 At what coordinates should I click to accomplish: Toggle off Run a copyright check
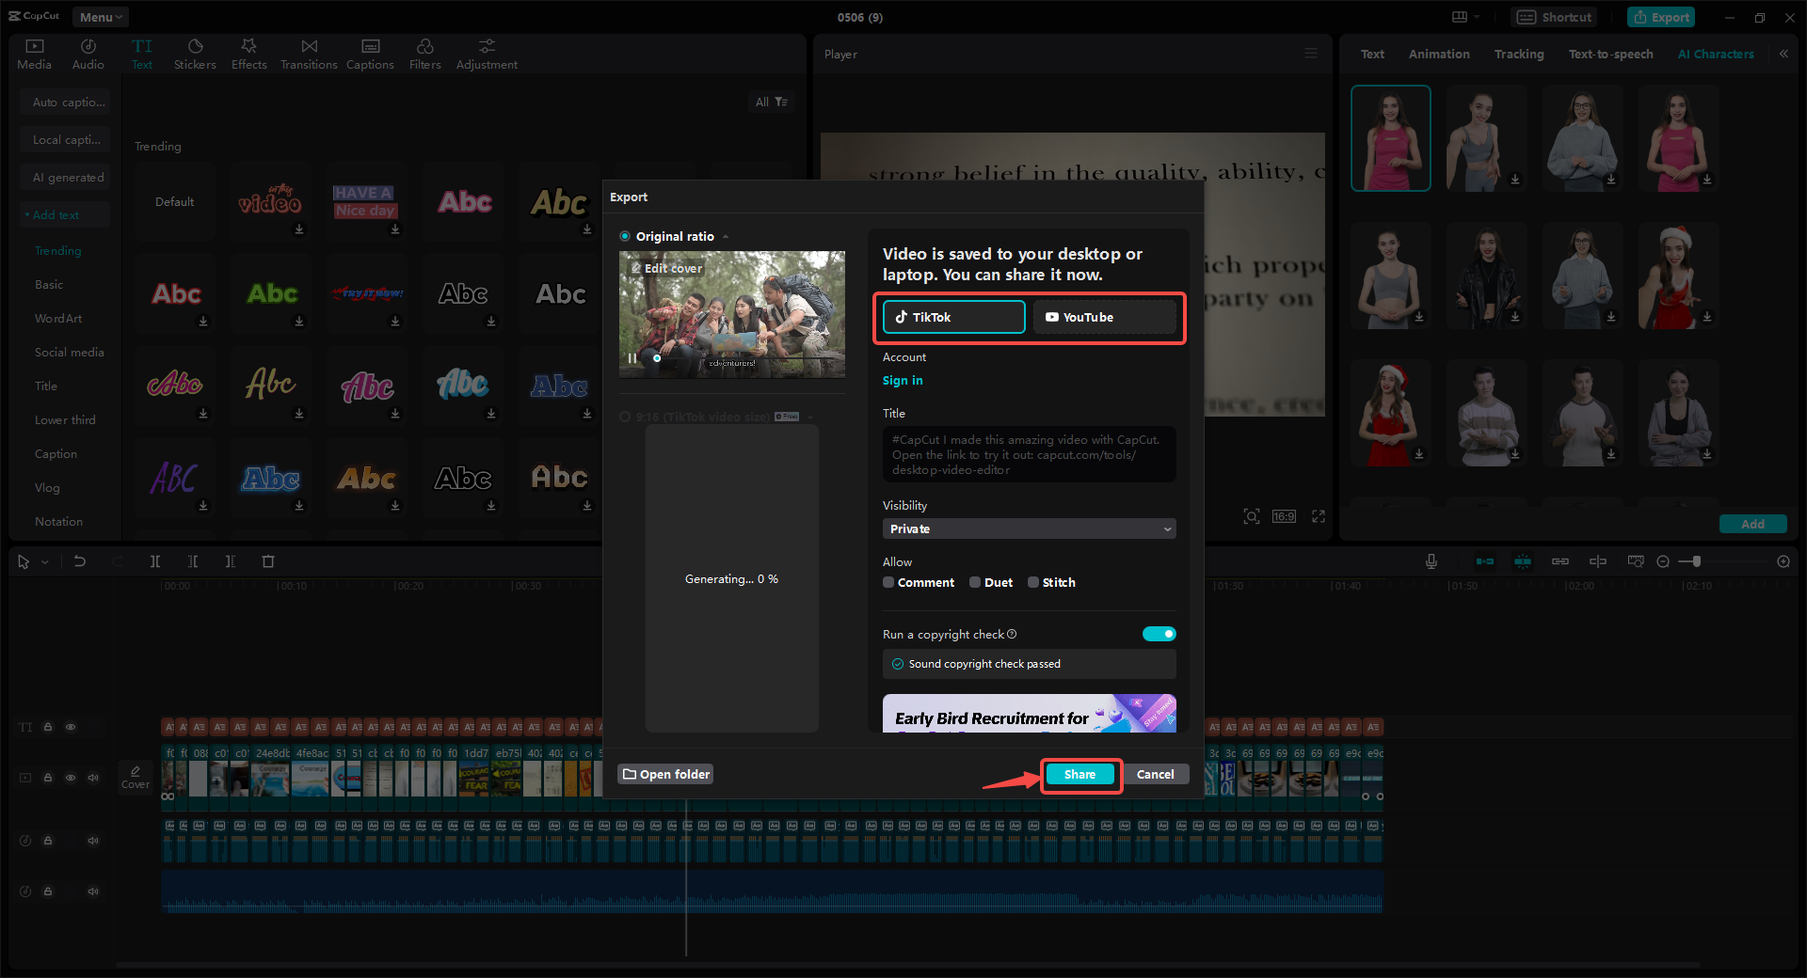click(x=1159, y=634)
